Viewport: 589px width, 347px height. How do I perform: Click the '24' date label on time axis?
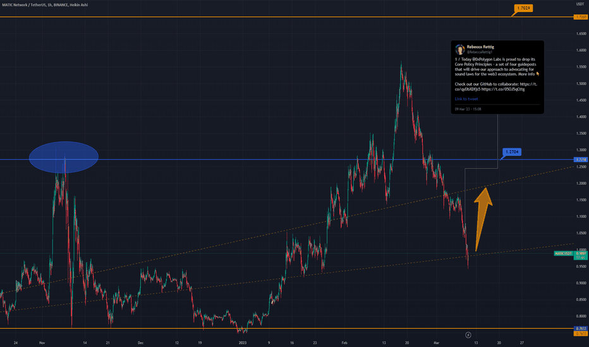click(x=15, y=343)
